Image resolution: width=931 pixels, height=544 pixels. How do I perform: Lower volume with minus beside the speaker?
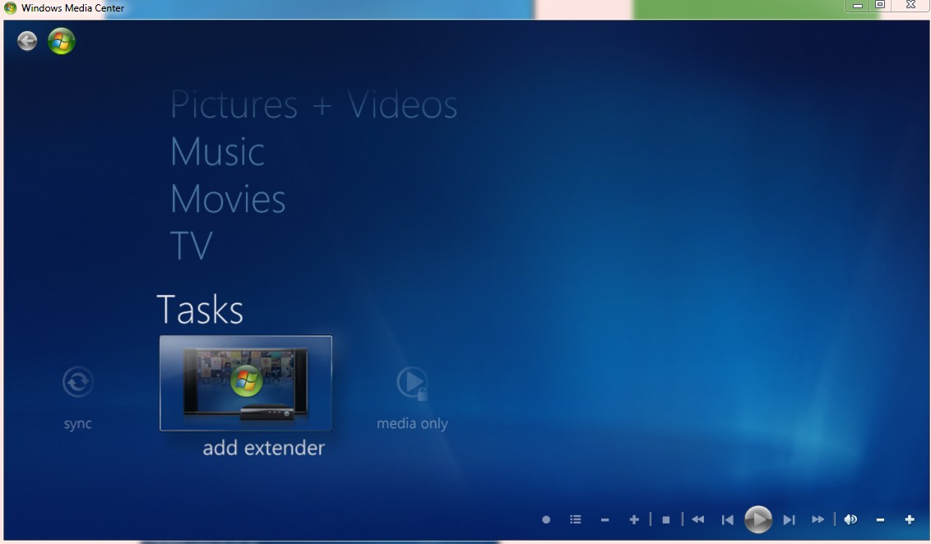click(x=881, y=520)
